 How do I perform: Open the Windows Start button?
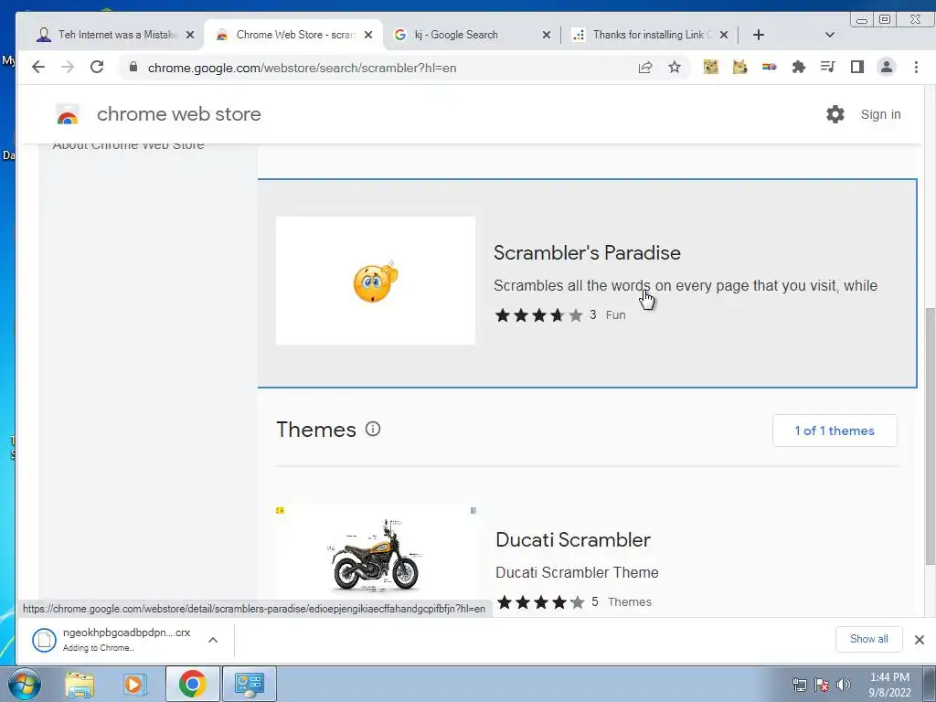[24, 684]
